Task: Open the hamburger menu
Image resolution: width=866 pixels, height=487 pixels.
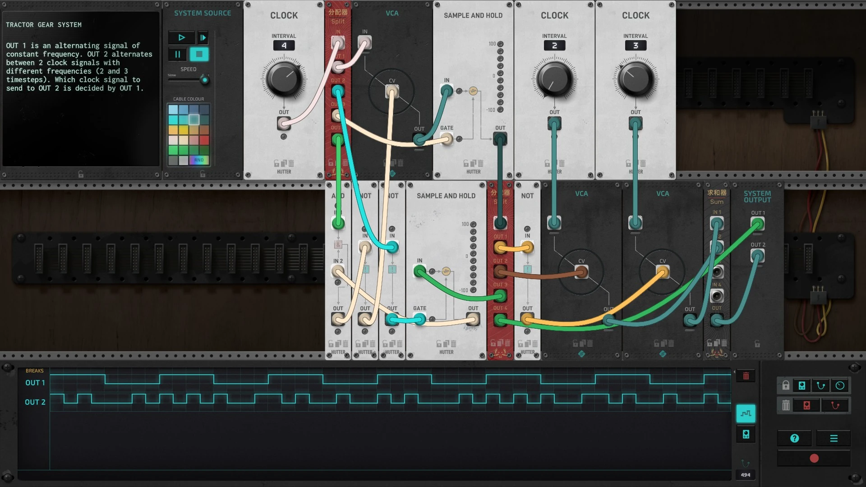Action: pyautogui.click(x=834, y=438)
